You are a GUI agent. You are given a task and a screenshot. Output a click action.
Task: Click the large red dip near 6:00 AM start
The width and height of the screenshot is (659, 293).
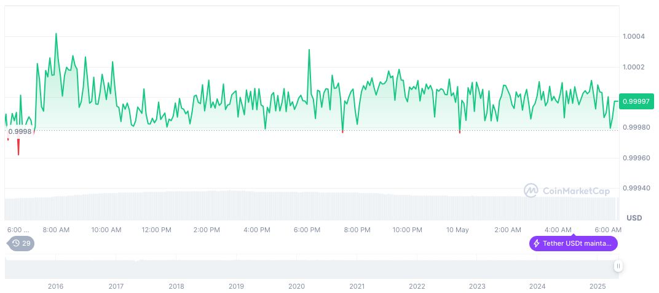coord(18,150)
